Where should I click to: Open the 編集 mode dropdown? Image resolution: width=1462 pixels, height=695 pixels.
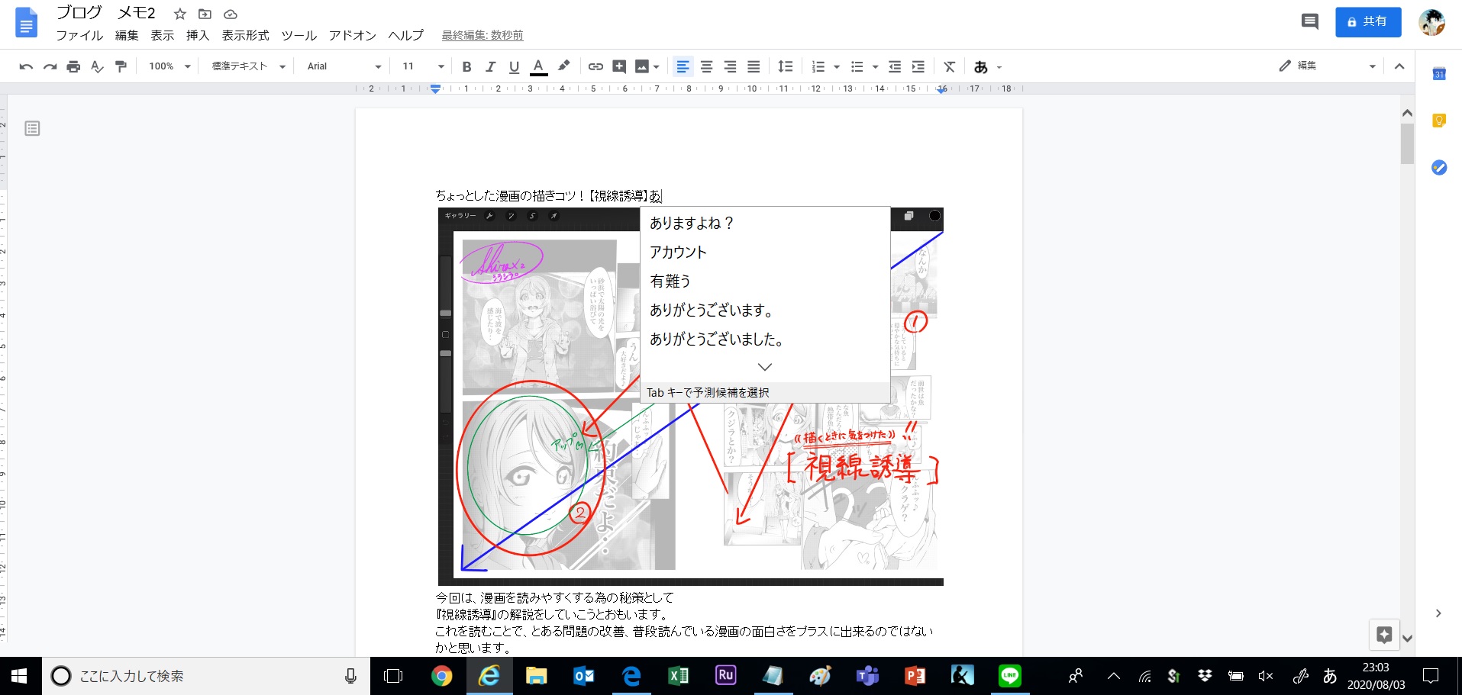point(1328,66)
